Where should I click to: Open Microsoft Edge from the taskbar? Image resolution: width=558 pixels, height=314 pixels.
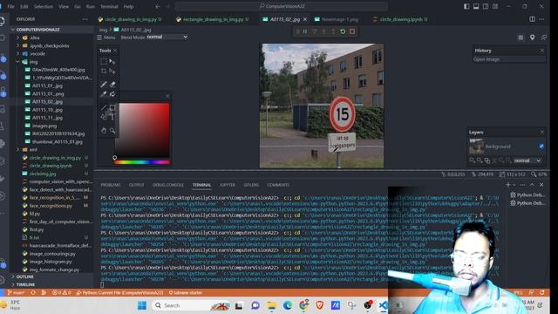click(x=288, y=305)
